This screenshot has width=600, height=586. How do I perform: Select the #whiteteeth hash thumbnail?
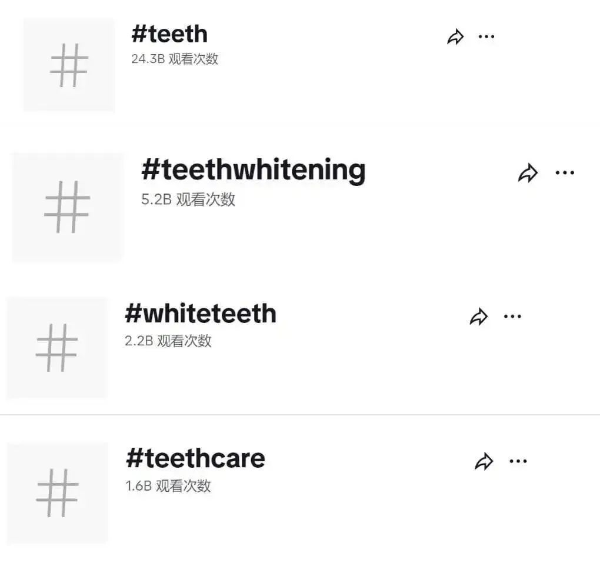[x=57, y=348]
